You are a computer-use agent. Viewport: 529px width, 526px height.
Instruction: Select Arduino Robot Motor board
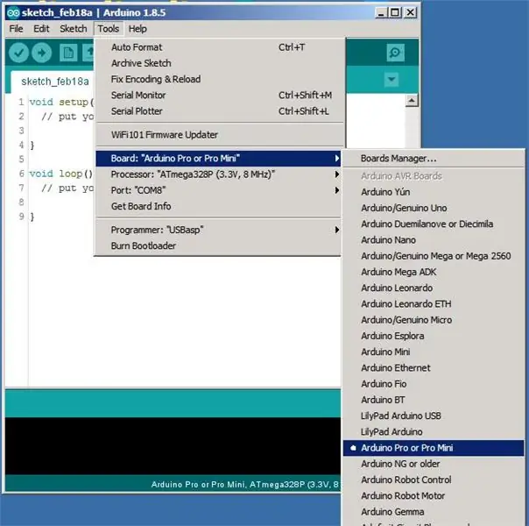434,495
